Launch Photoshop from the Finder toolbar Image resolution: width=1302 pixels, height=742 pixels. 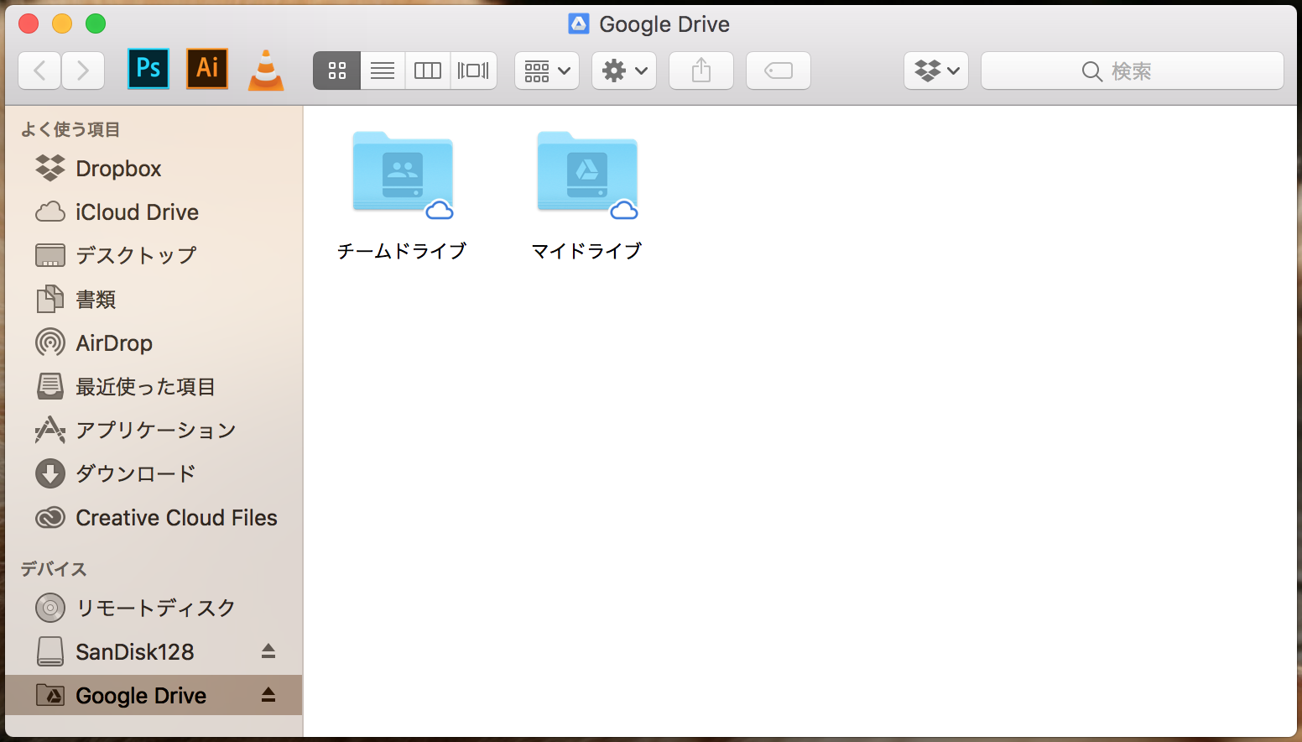(x=148, y=69)
